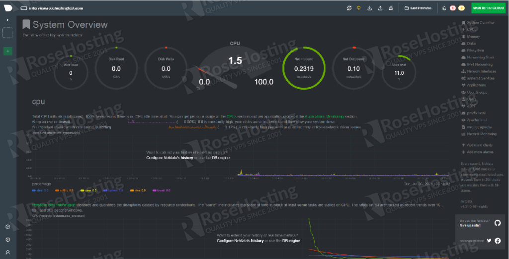Viewport: 509px width, 259px height.
Task: Open User Groups in right menu
Action: (x=474, y=92)
